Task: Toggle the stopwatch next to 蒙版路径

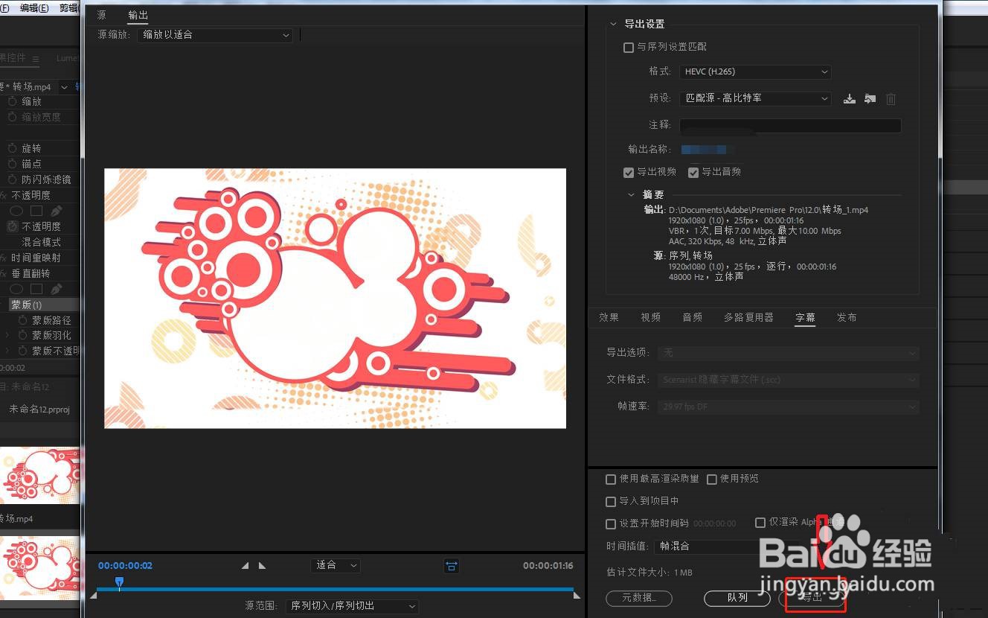Action: [23, 320]
